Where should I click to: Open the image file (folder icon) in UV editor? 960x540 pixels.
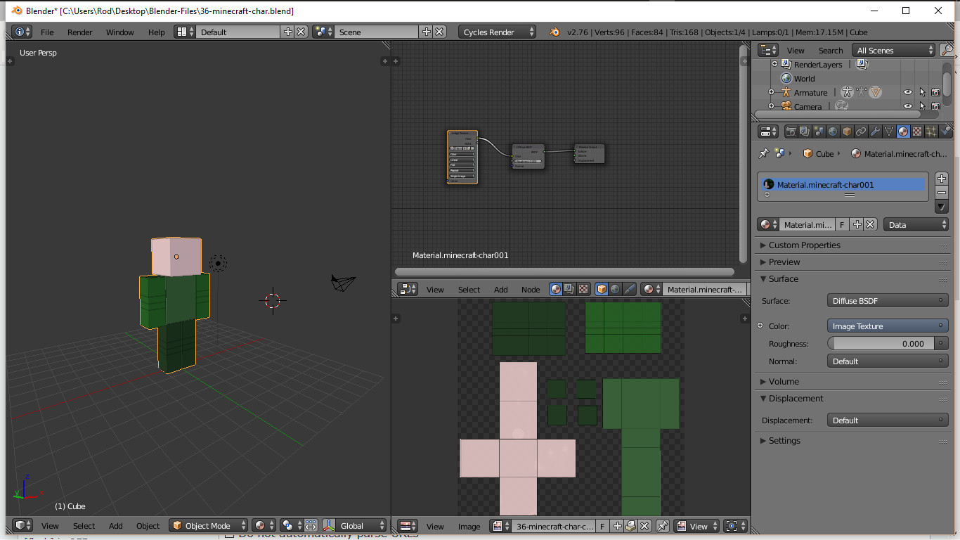631,526
